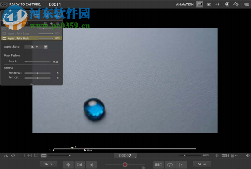Viewport: 251px width, 169px height.
Task: Toggle the small switch below onion skin slider
Action: coord(142,168)
